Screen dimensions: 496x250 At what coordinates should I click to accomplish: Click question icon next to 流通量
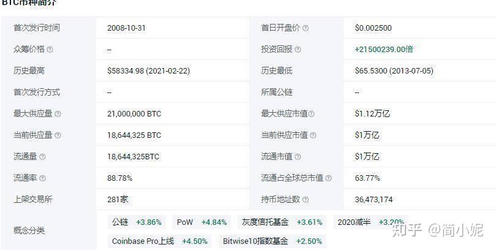pyautogui.click(x=42, y=157)
